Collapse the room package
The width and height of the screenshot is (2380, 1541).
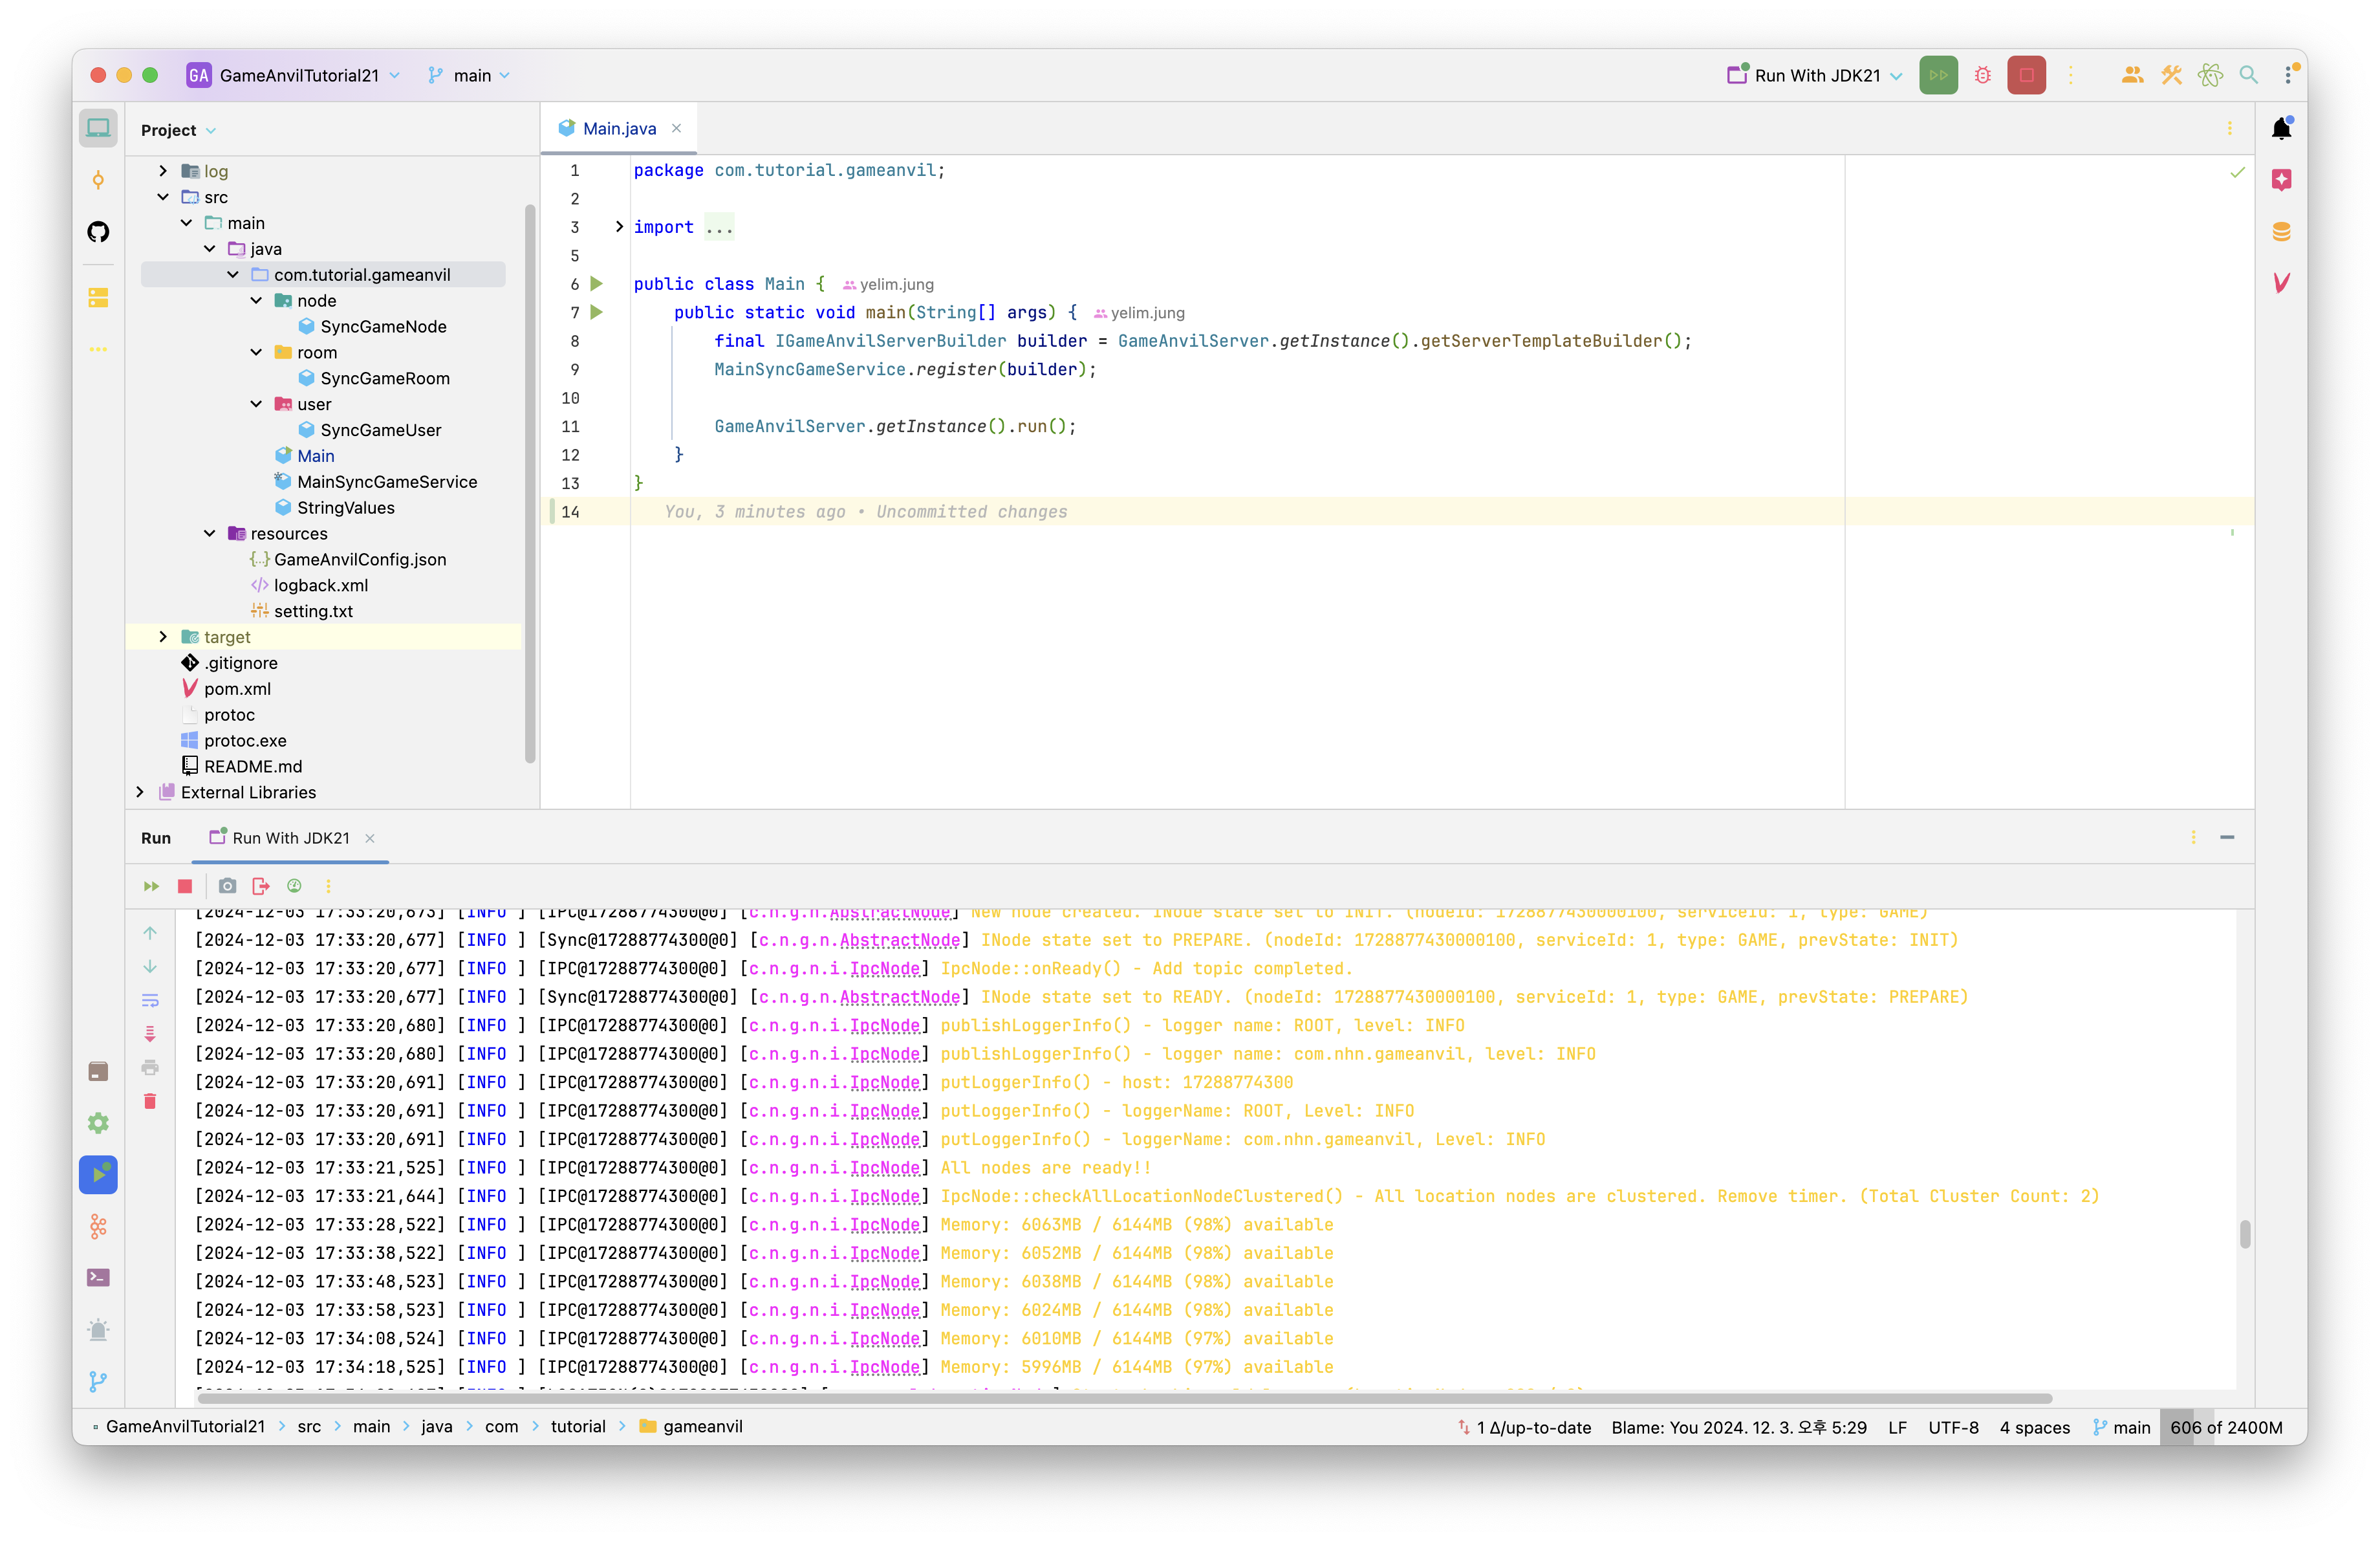[256, 352]
